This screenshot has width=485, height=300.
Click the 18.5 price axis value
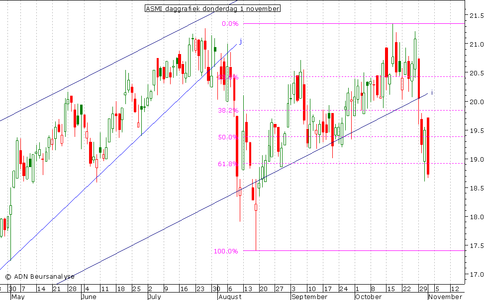(477, 188)
